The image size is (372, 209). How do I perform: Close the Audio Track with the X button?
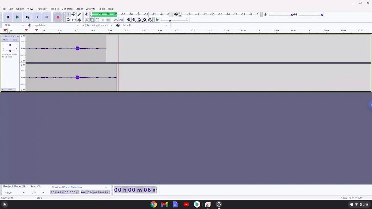point(3,36)
